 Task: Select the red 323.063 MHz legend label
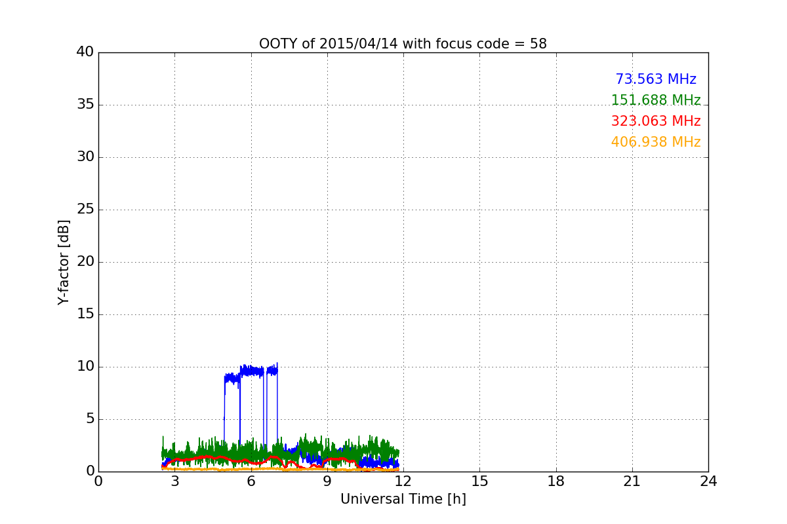point(656,121)
